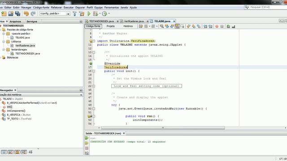The image size is (287, 161).
Task: Switch to the Verificadores.java editor tab
Action: (x=134, y=21)
